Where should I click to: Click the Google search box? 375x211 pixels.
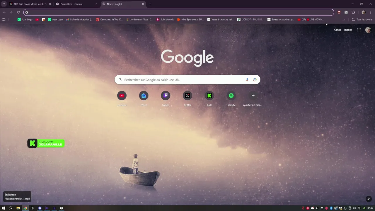pos(187,80)
